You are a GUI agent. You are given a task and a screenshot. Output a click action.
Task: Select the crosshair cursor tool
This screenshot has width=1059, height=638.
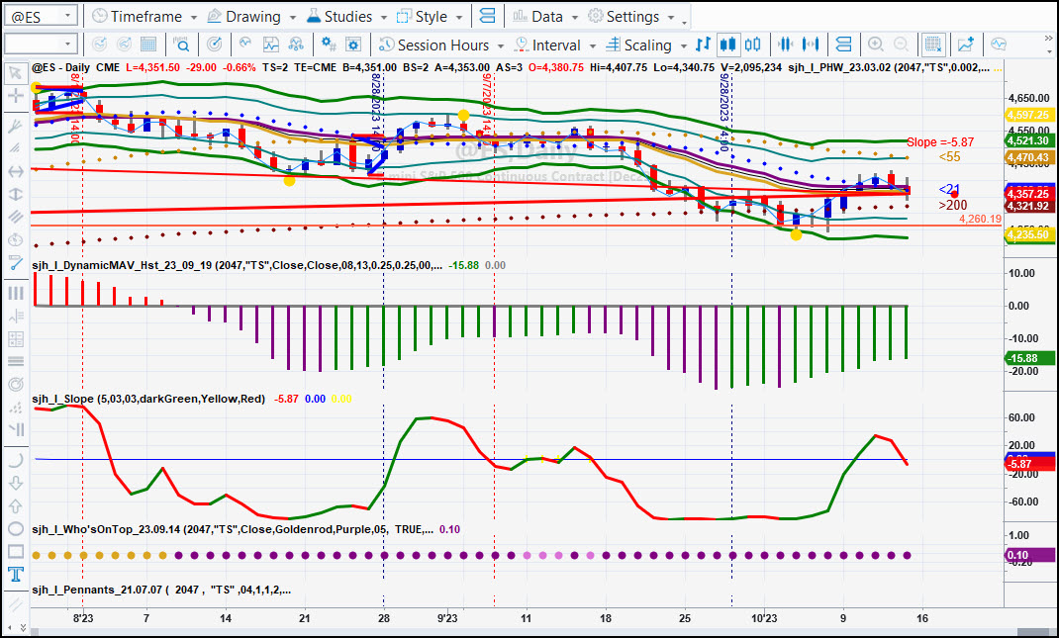[x=15, y=96]
